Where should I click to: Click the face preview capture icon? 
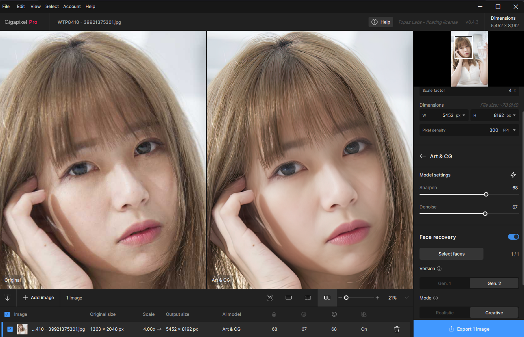tap(270, 298)
